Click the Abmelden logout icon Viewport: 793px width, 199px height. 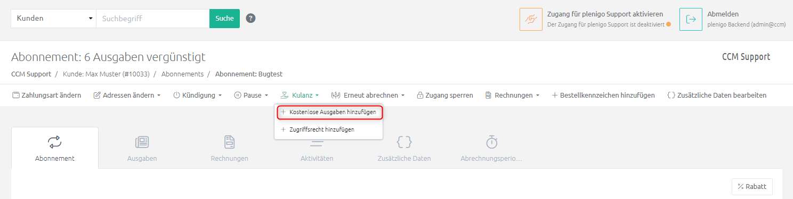point(691,19)
